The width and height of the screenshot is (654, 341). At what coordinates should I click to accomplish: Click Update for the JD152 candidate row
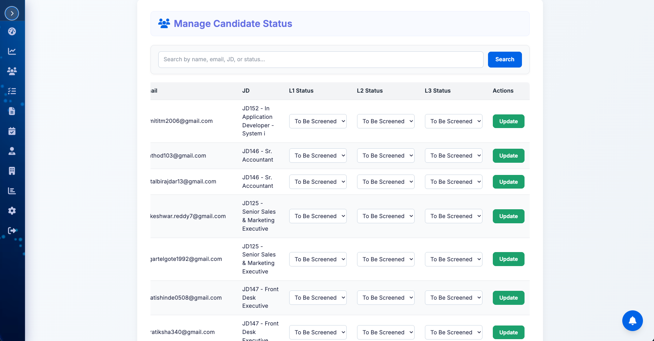click(508, 121)
